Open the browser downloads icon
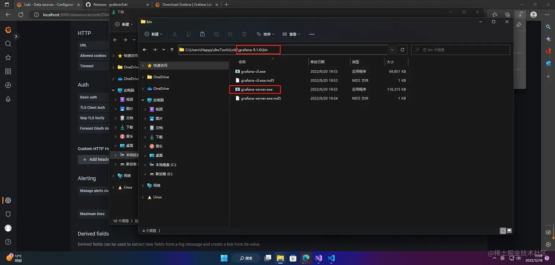Screen dimensions: 555x265 pyautogui.click(x=520, y=15)
